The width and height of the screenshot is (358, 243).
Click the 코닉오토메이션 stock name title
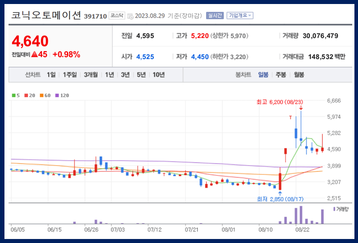(x=46, y=16)
